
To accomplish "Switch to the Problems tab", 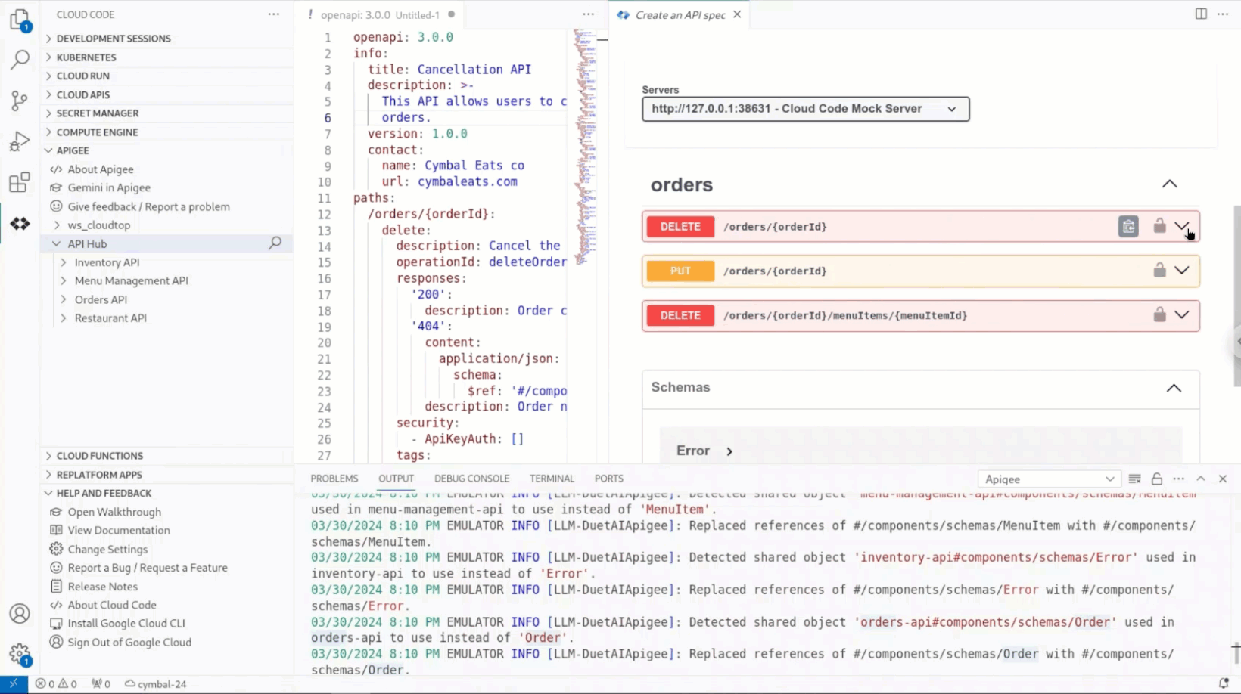I will point(334,479).
